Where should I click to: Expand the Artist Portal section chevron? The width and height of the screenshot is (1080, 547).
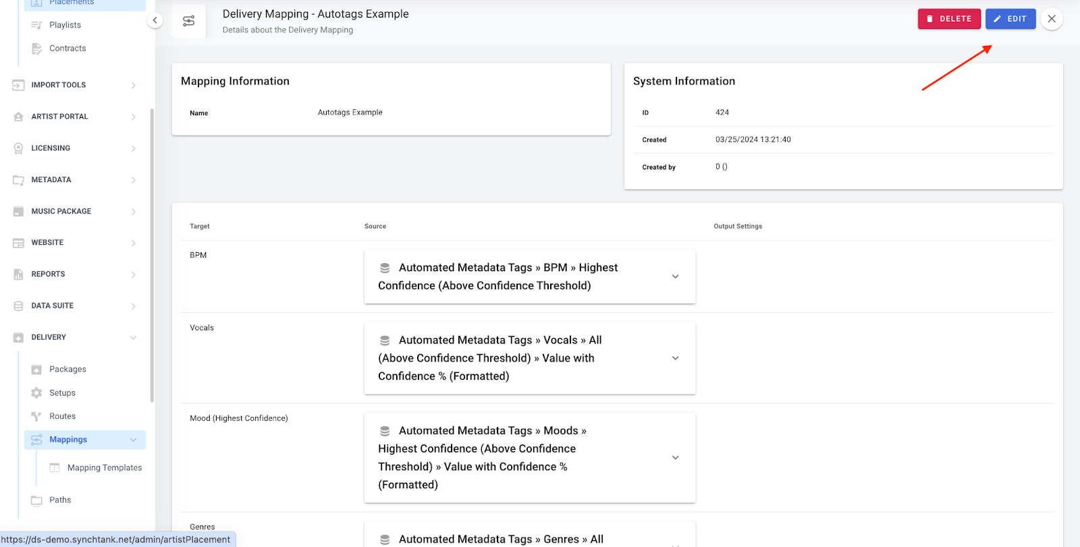tap(133, 117)
